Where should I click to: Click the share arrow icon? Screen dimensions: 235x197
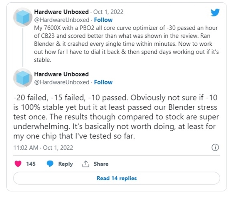(x=85, y=164)
